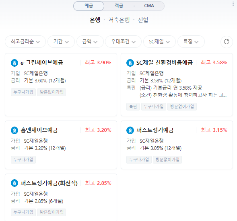Open the 우대조건 filter dropdown

tap(124, 41)
